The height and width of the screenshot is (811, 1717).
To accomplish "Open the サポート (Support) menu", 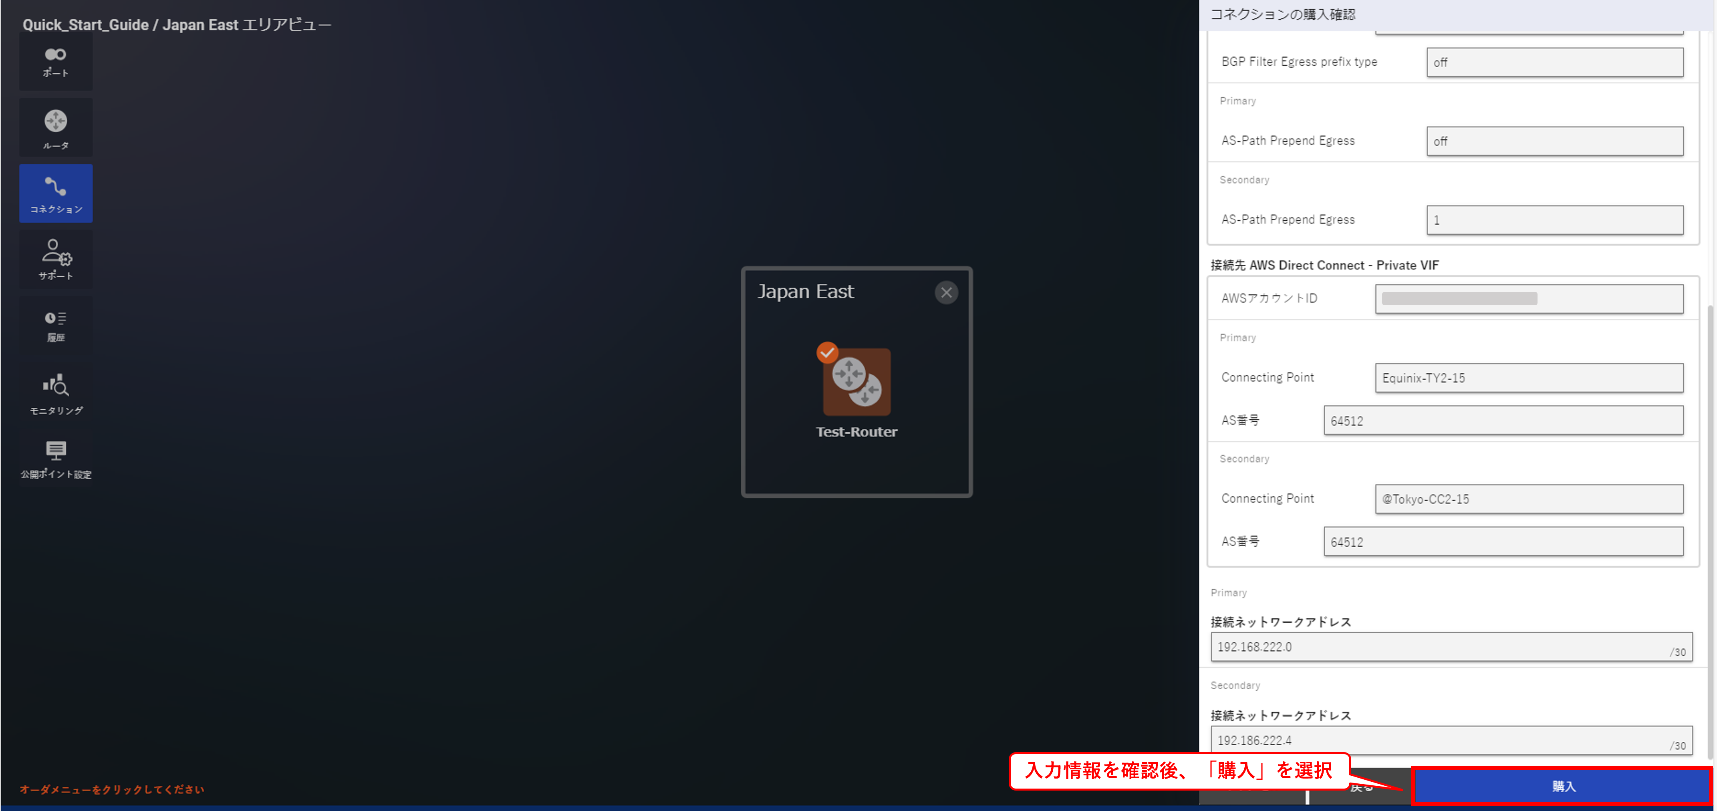I will 56,259.
